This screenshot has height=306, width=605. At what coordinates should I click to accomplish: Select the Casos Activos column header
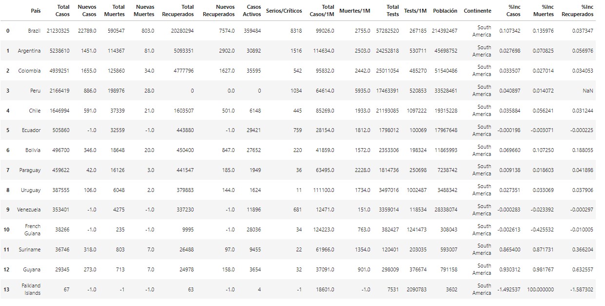(252, 11)
